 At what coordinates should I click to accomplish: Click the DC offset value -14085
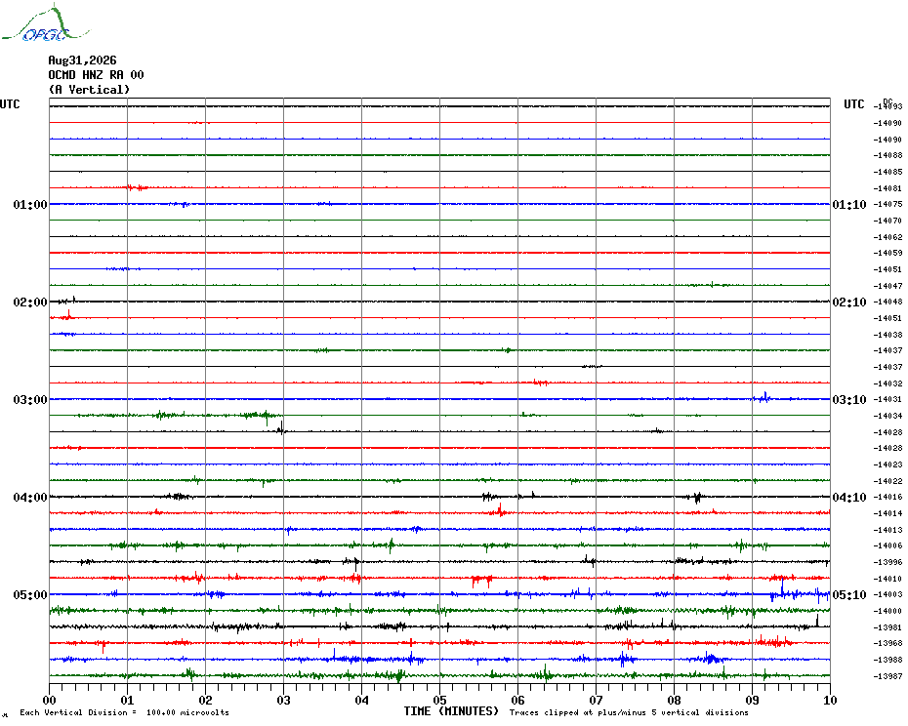click(x=887, y=172)
